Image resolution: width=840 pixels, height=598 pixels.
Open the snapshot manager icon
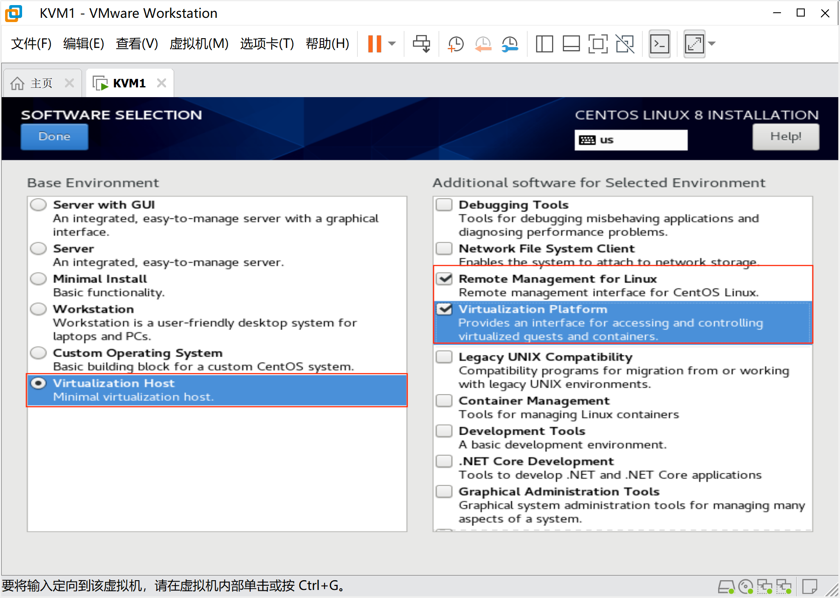[x=510, y=44]
